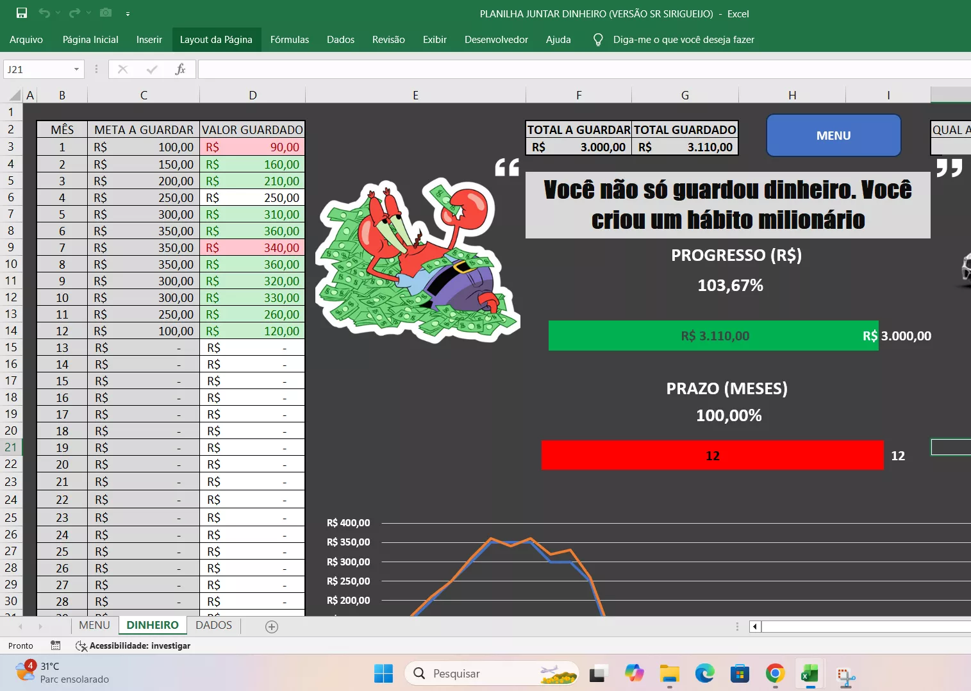Open the Customize Quick Access Toolbar dropdown
This screenshot has width=971, height=691.
tap(128, 13)
